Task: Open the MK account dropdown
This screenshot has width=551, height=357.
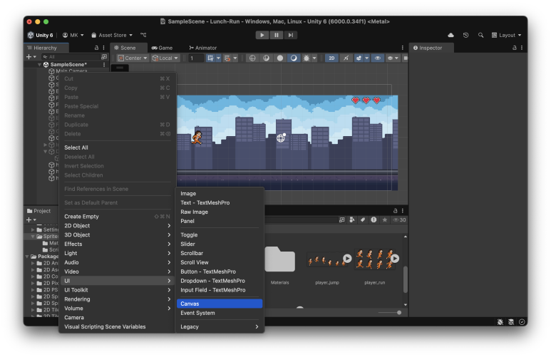Action: (x=73, y=35)
